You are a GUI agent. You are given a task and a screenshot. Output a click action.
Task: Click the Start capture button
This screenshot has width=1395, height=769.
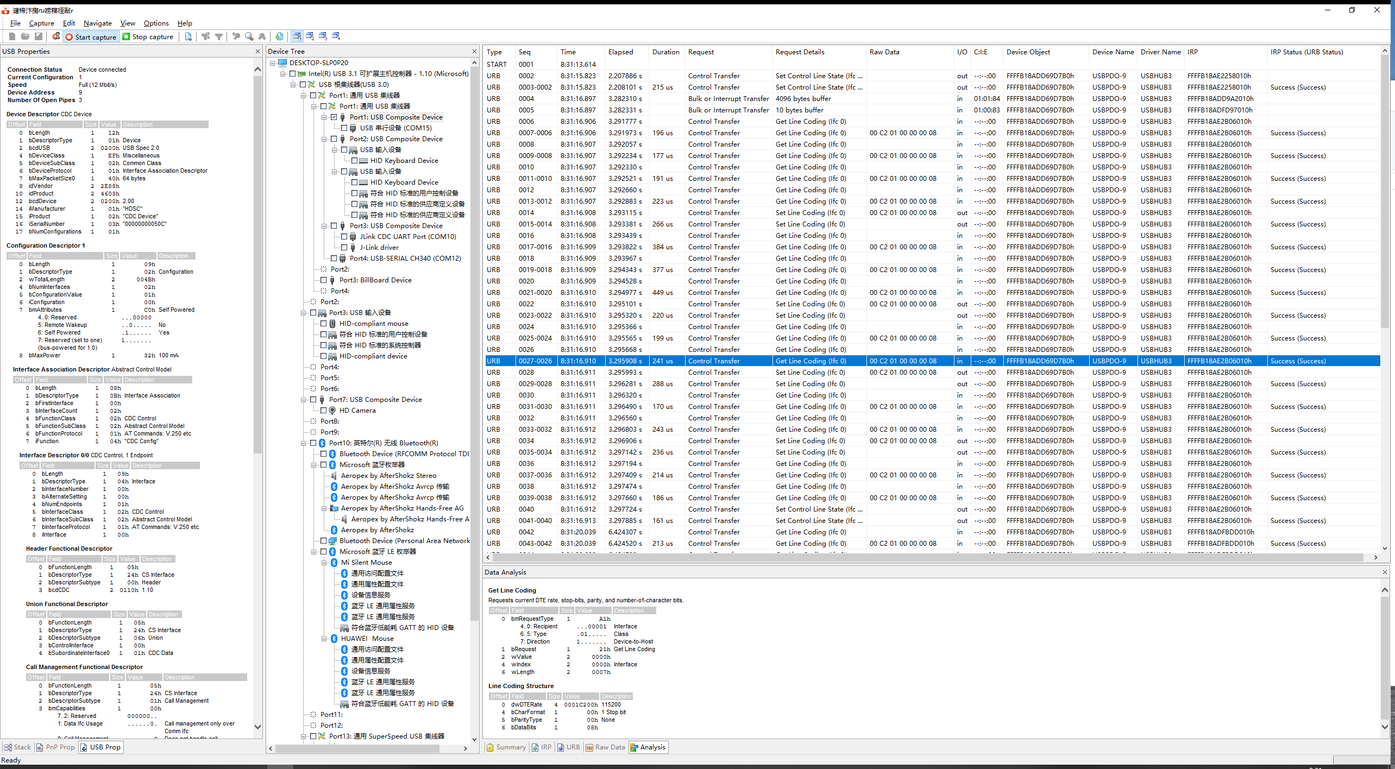pyautogui.click(x=91, y=37)
